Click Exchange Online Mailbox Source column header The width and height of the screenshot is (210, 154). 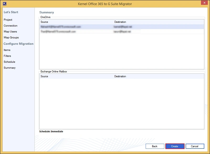coord(44,76)
